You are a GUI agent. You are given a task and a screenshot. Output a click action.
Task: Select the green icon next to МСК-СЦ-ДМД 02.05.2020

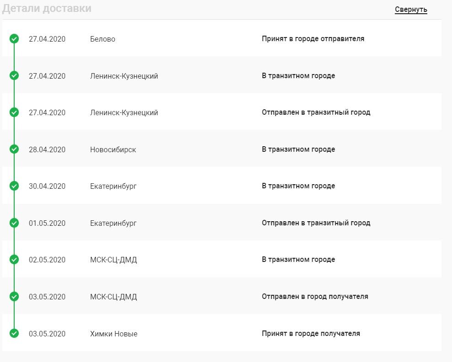point(14,260)
